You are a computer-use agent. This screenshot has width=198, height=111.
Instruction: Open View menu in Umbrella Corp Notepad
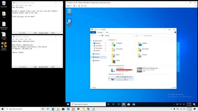click(x=26, y=39)
